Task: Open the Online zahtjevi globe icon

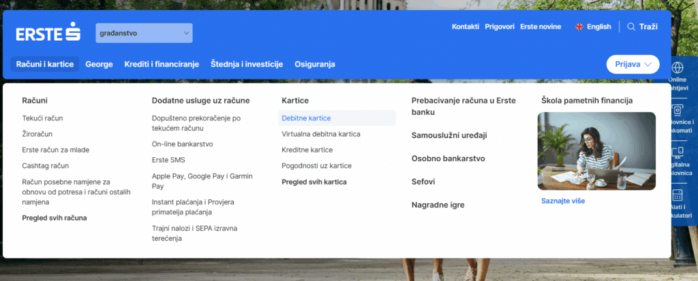Action: point(678,68)
